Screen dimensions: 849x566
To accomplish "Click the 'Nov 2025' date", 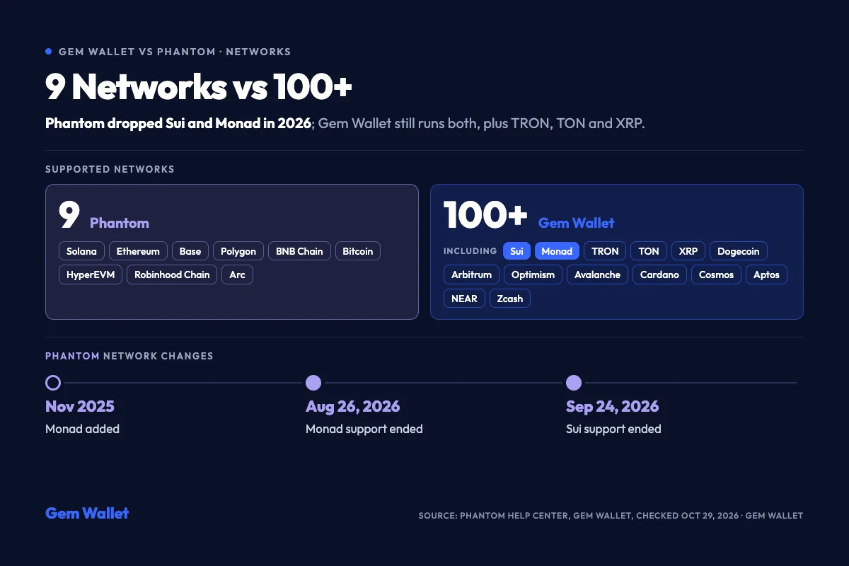I will (x=80, y=406).
